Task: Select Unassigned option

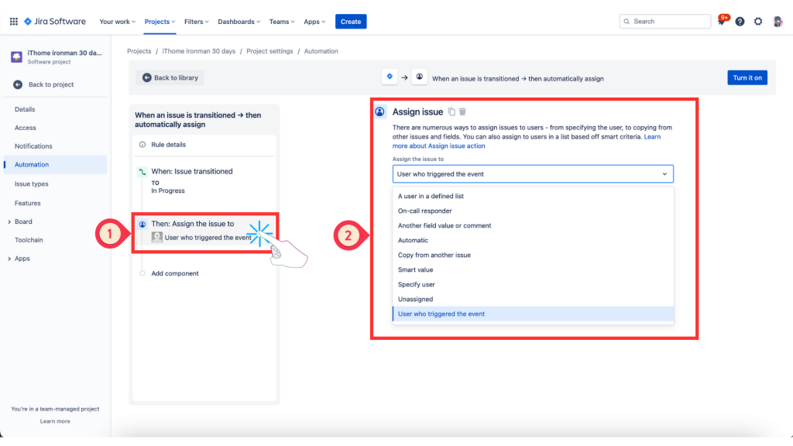Action: pos(533,299)
